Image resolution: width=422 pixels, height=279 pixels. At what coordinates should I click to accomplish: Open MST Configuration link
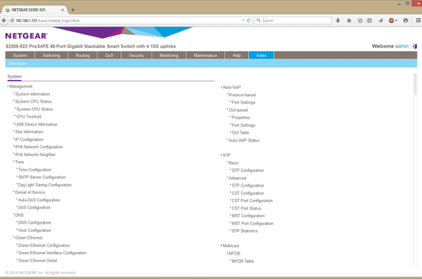(248, 216)
